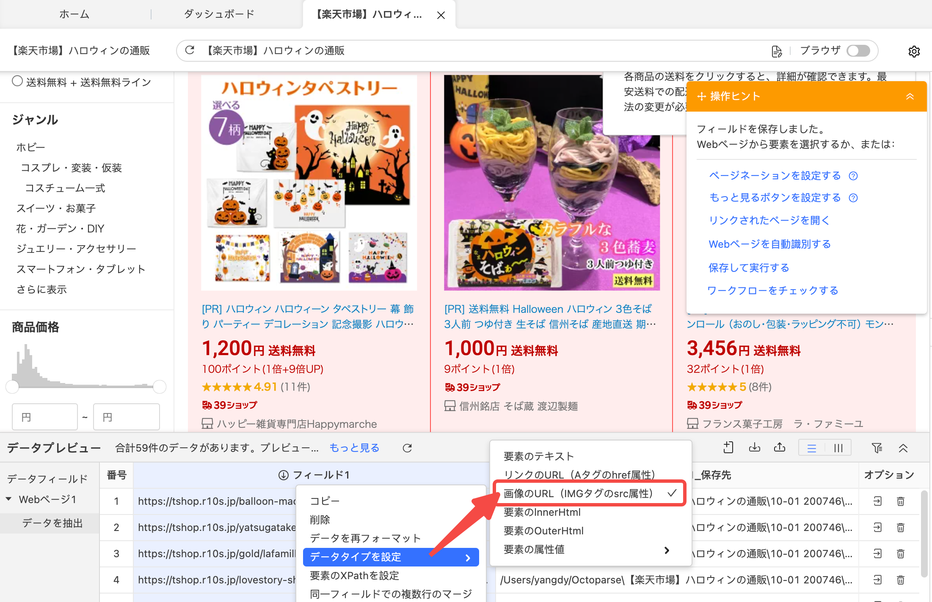
Task: Collapse the Webページ1 tree node
Action: tap(9, 499)
